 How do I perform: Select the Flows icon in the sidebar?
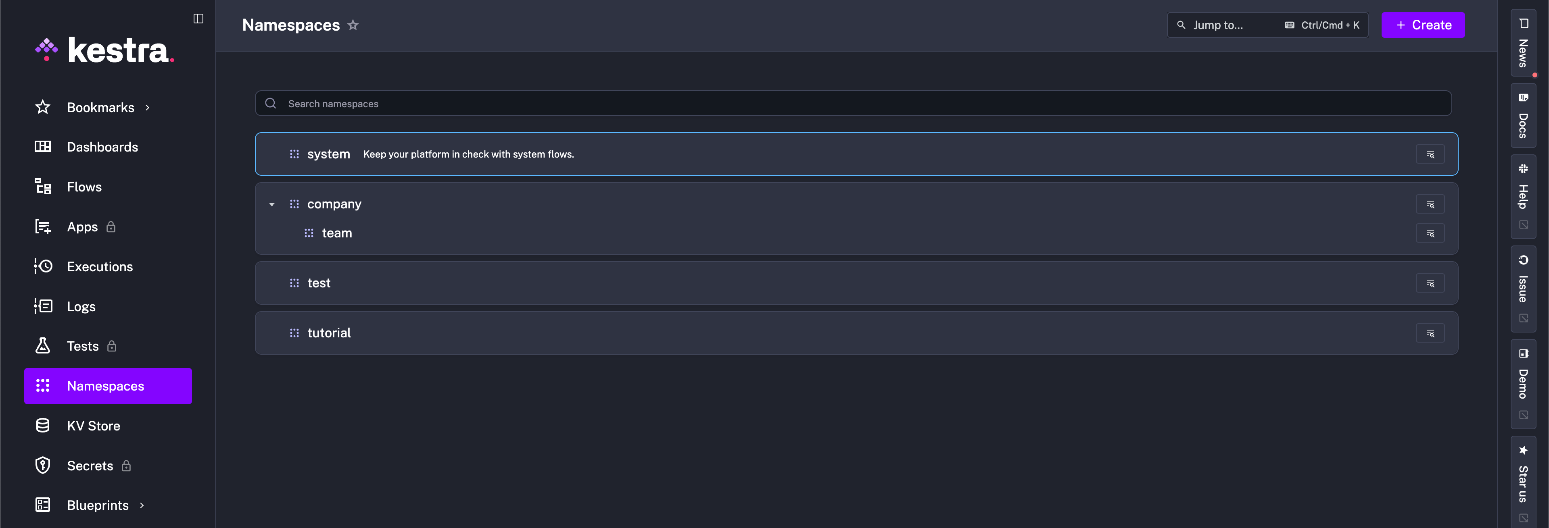pyautogui.click(x=43, y=186)
